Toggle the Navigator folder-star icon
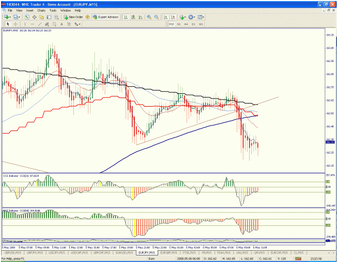This screenshot has width=337, height=262. [42, 17]
